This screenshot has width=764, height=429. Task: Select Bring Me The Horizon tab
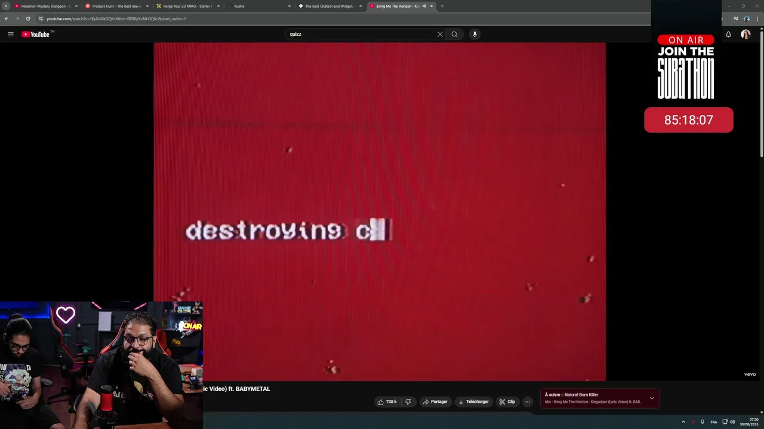[396, 6]
